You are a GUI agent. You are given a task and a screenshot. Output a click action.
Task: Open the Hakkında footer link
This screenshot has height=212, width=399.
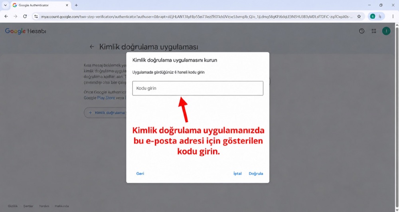[x=62, y=206]
